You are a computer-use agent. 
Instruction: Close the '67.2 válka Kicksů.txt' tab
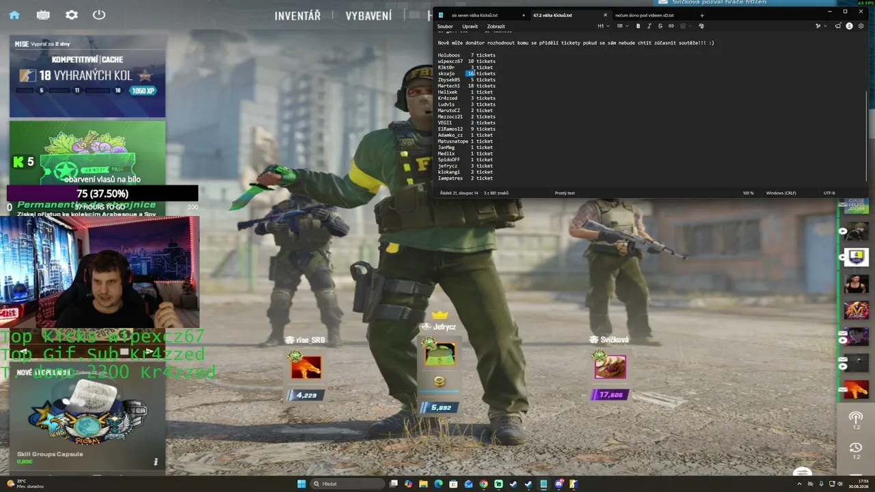tap(605, 15)
